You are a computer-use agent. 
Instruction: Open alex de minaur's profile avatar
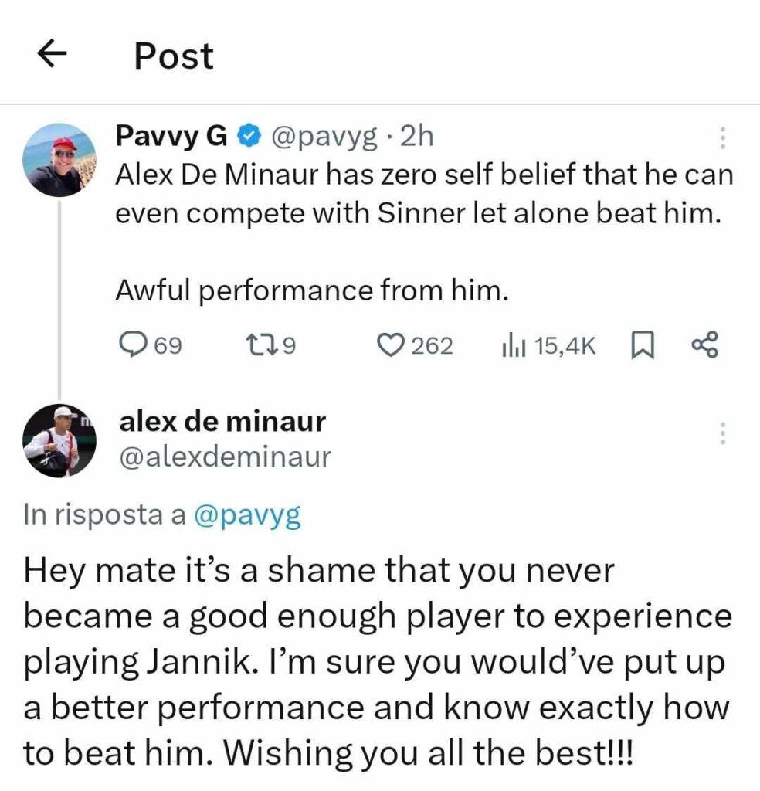[x=59, y=441]
